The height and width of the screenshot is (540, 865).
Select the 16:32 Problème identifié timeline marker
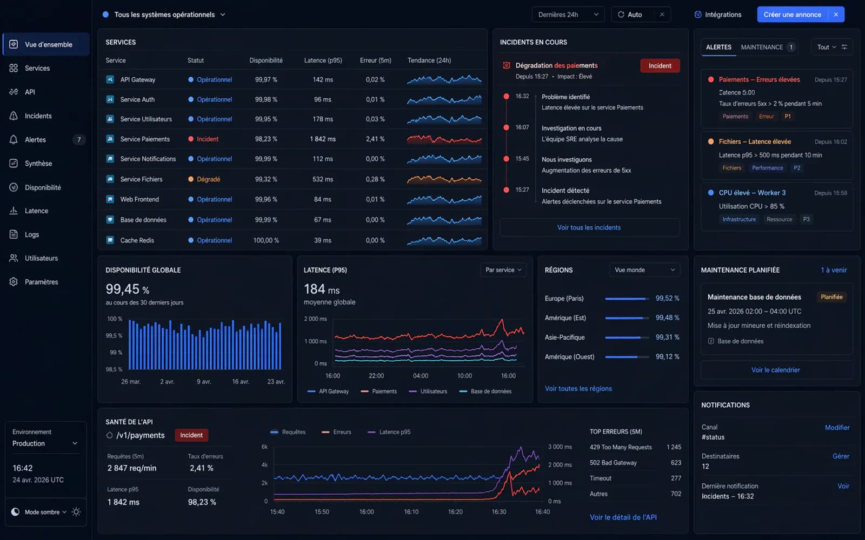[x=506, y=96]
